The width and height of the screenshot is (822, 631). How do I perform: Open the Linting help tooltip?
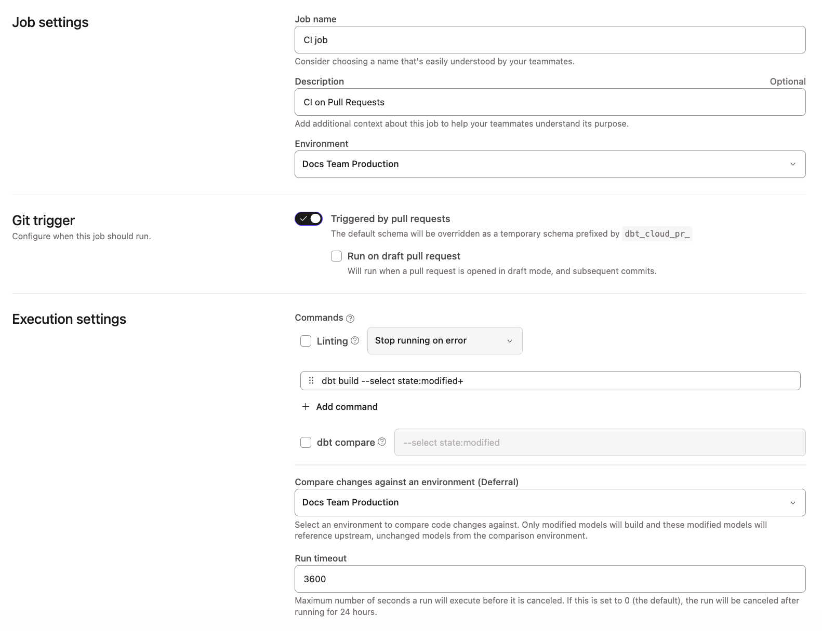354,340
